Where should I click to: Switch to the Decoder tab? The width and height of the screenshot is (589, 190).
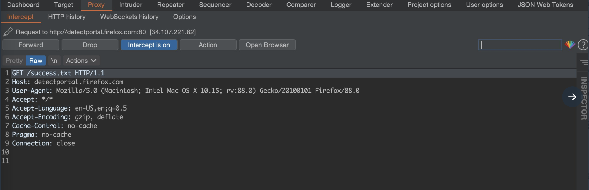coord(259,5)
